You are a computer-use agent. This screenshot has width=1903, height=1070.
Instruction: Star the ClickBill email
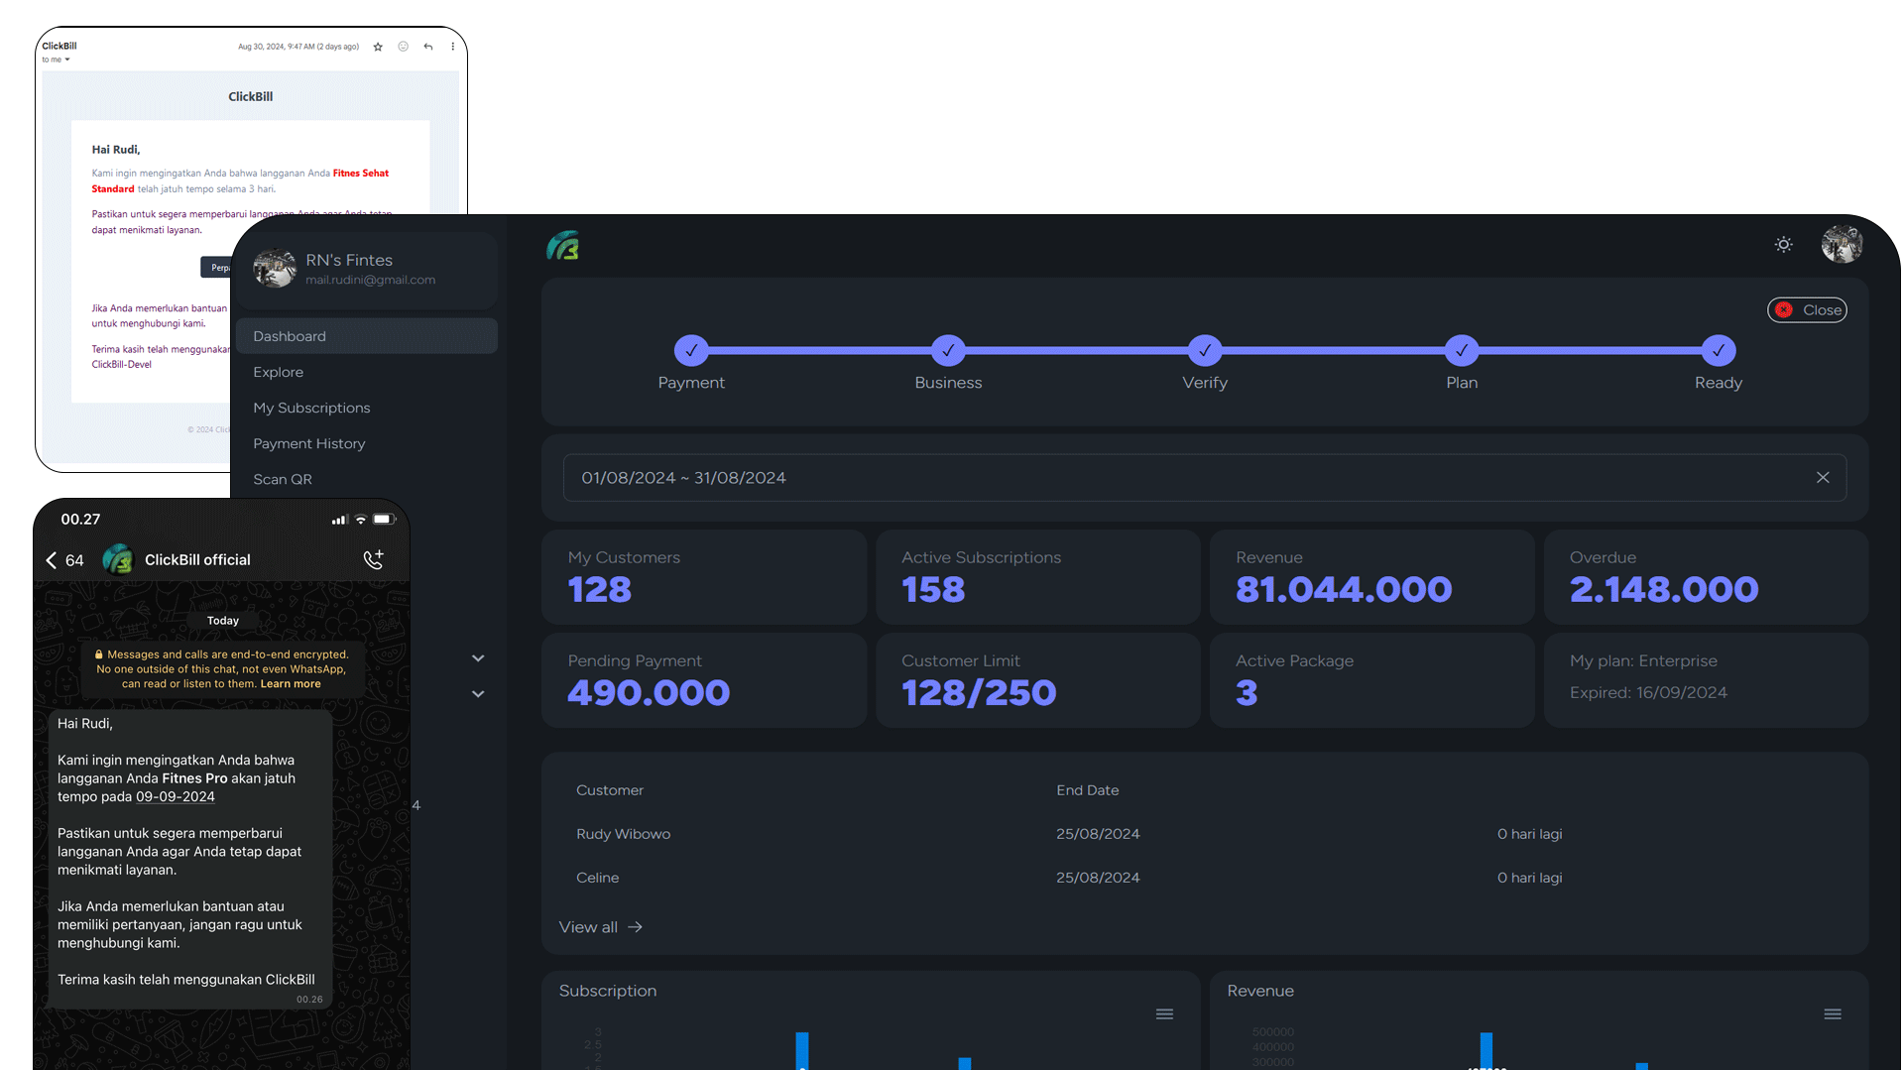coord(378,47)
